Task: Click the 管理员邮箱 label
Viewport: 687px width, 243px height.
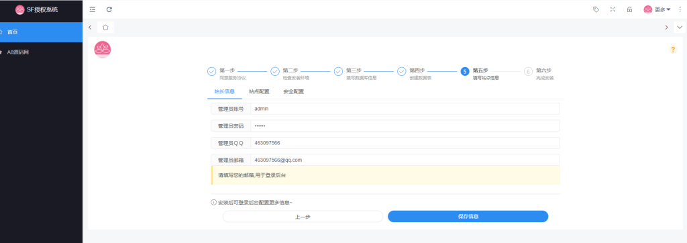Action: click(x=231, y=160)
